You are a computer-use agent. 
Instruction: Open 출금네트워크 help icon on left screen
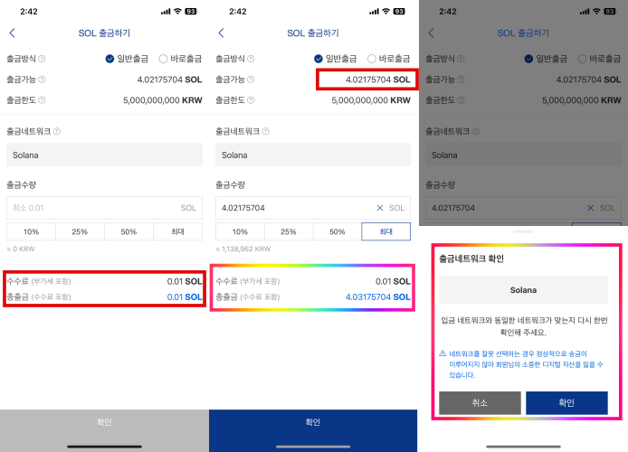click(57, 131)
